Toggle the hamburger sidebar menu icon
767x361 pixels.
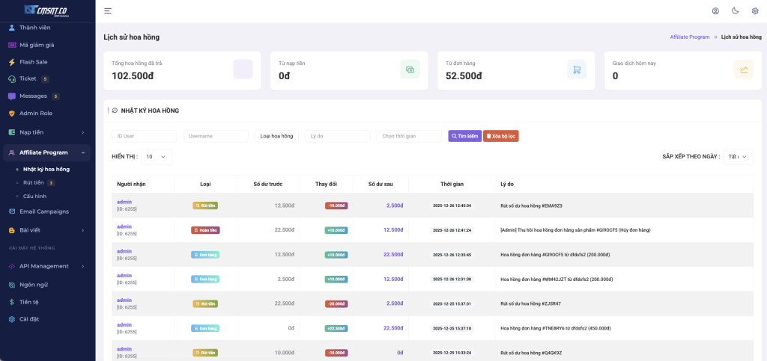coord(108,11)
